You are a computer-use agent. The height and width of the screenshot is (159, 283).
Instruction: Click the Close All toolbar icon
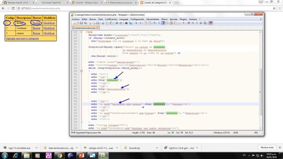coord(94,23)
